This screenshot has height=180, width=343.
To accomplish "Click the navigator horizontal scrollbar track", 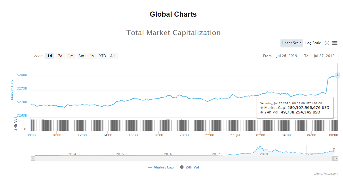I will click(183, 158).
